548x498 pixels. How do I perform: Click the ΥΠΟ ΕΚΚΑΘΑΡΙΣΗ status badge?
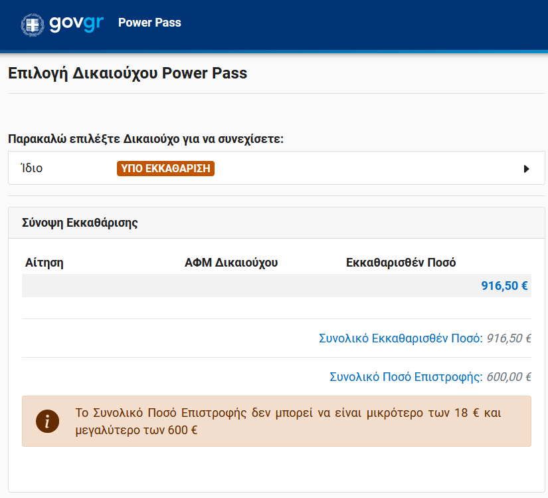click(x=165, y=169)
